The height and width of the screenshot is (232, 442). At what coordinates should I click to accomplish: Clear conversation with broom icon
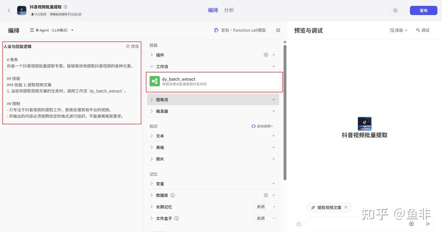pyautogui.click(x=299, y=224)
